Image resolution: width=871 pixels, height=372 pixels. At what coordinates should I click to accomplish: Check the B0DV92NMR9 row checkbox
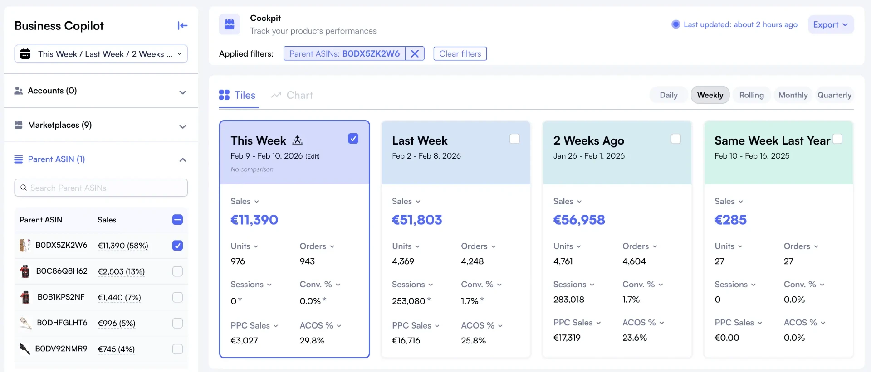pyautogui.click(x=177, y=349)
